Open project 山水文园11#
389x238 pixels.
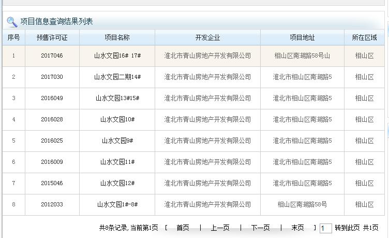[x=117, y=162]
